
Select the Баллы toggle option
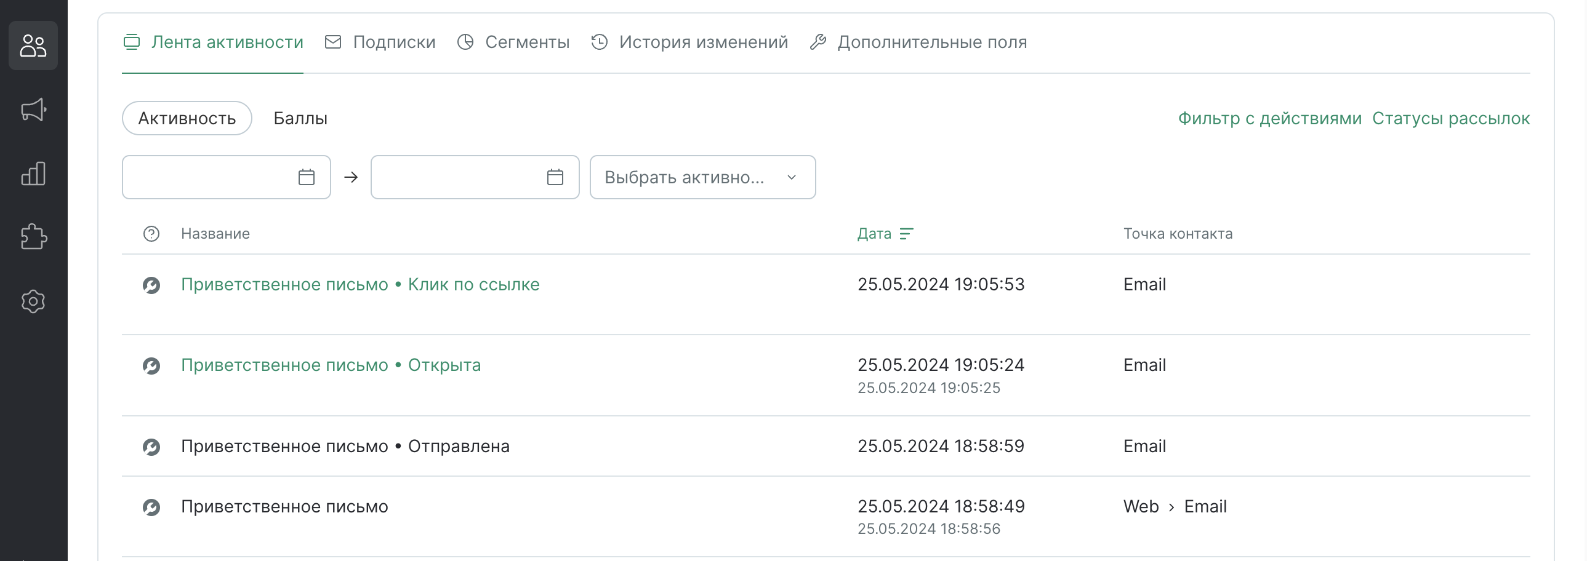[x=300, y=118]
